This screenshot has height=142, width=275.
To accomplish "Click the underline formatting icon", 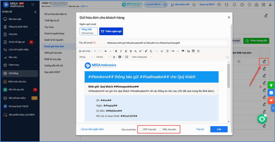I will [x=126, y=51].
